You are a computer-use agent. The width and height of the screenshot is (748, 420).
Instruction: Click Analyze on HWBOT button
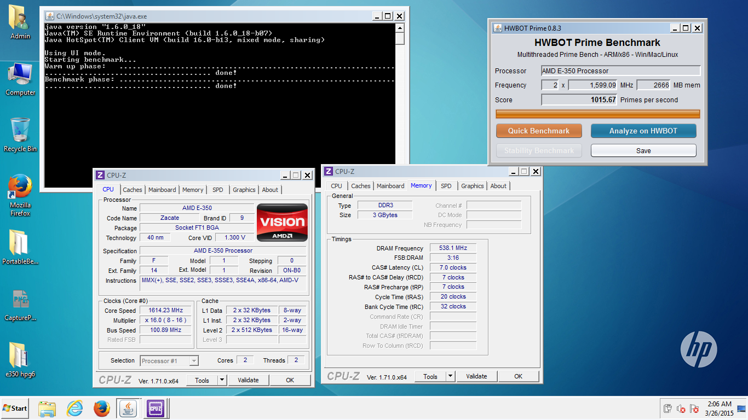643,131
